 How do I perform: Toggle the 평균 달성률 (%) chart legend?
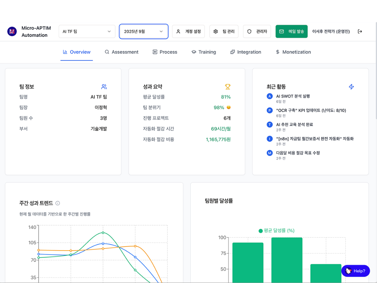tap(276, 231)
